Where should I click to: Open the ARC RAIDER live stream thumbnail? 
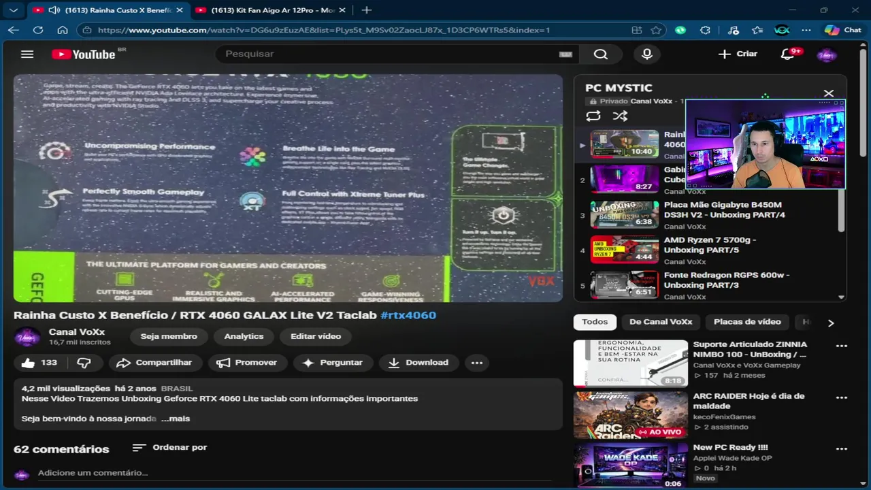(x=631, y=415)
